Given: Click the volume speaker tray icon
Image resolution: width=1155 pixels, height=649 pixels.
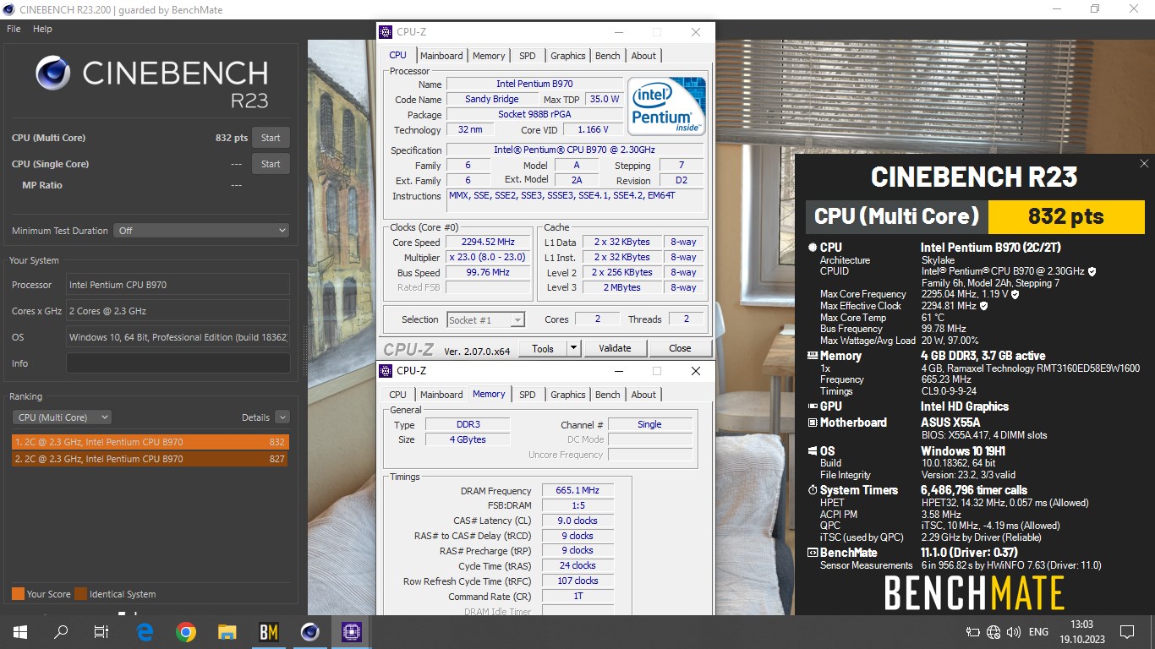Looking at the screenshot, I should tap(1013, 632).
